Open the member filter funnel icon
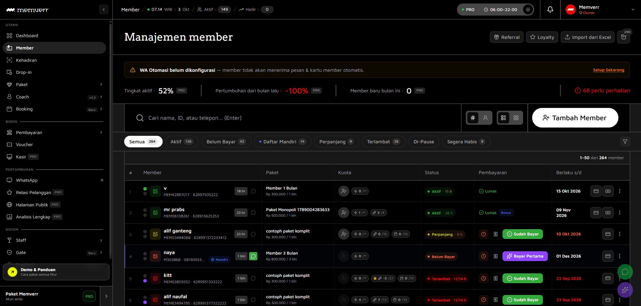 click(x=625, y=142)
